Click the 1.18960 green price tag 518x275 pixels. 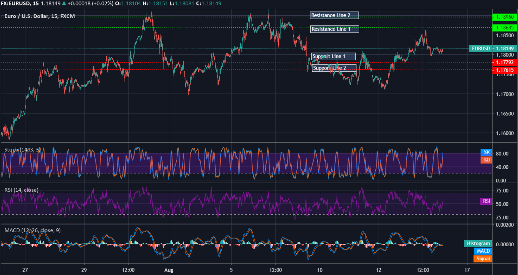(505, 17)
